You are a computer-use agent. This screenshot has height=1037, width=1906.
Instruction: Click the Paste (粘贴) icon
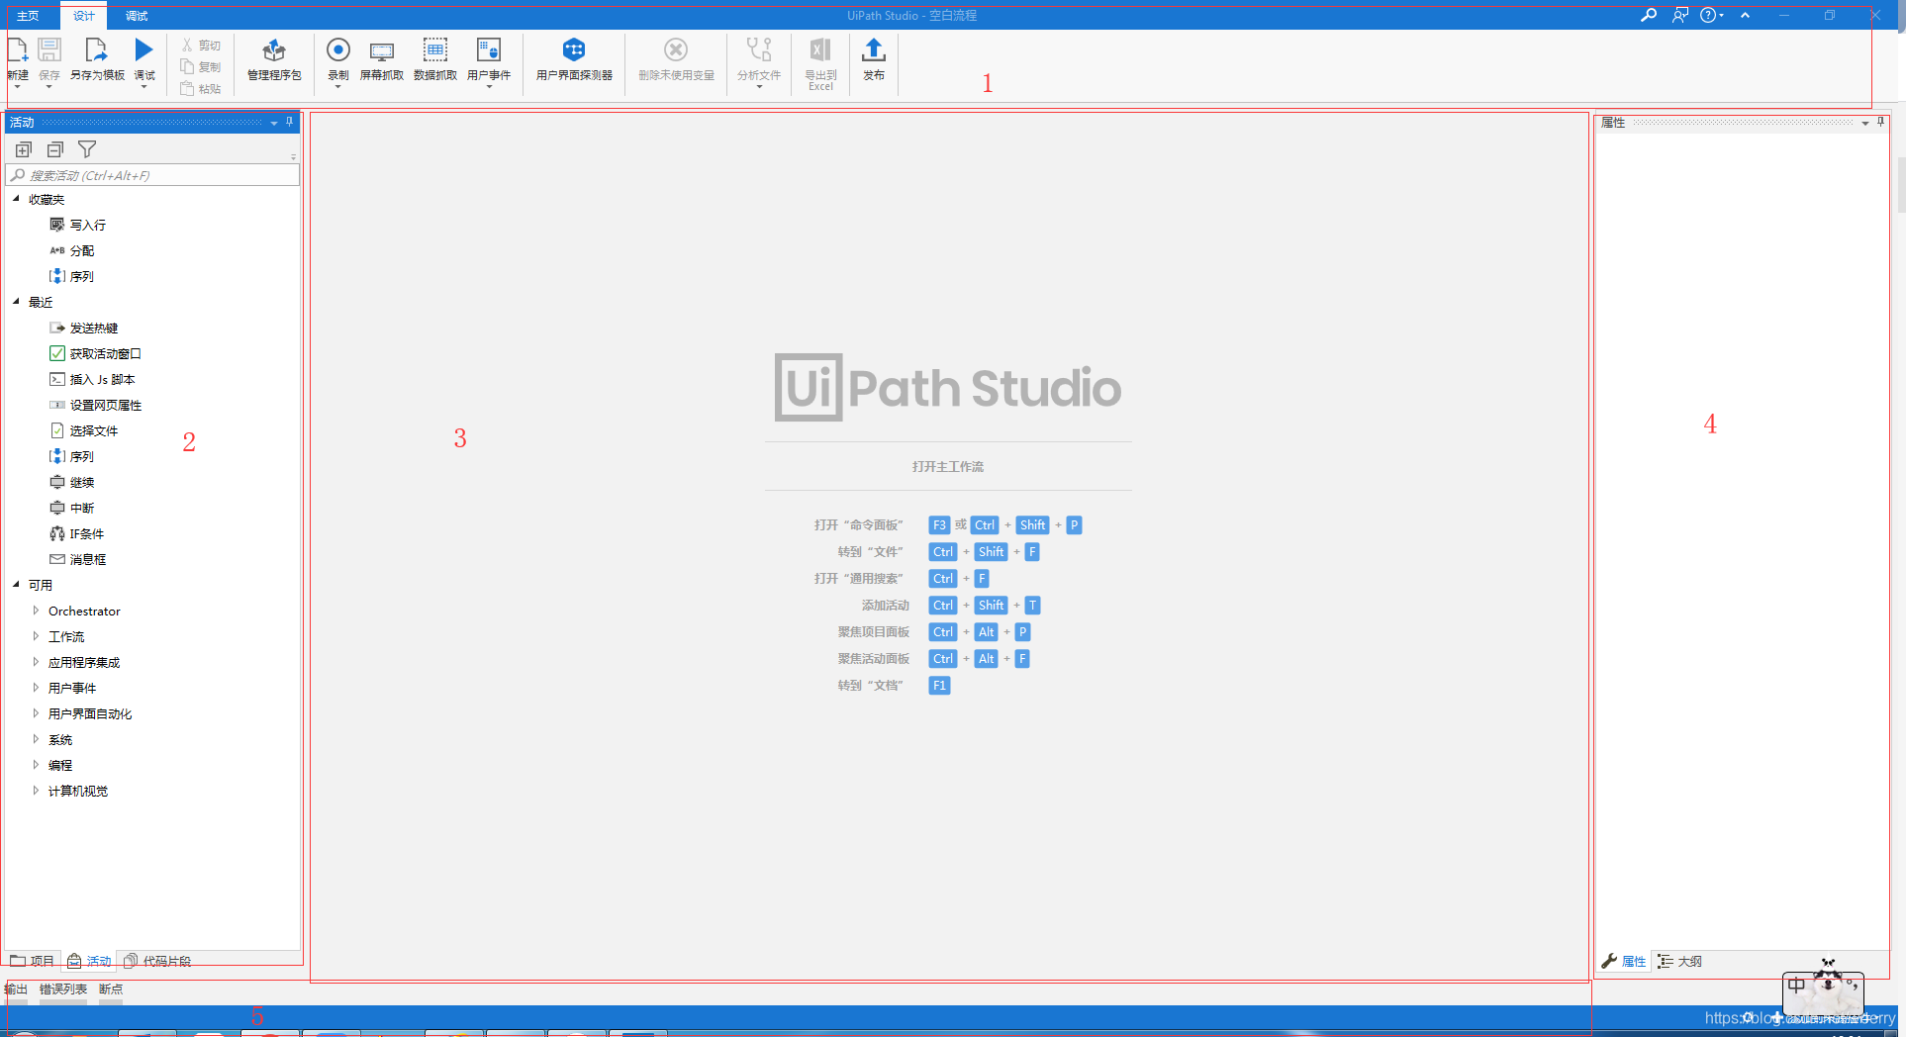pyautogui.click(x=187, y=88)
